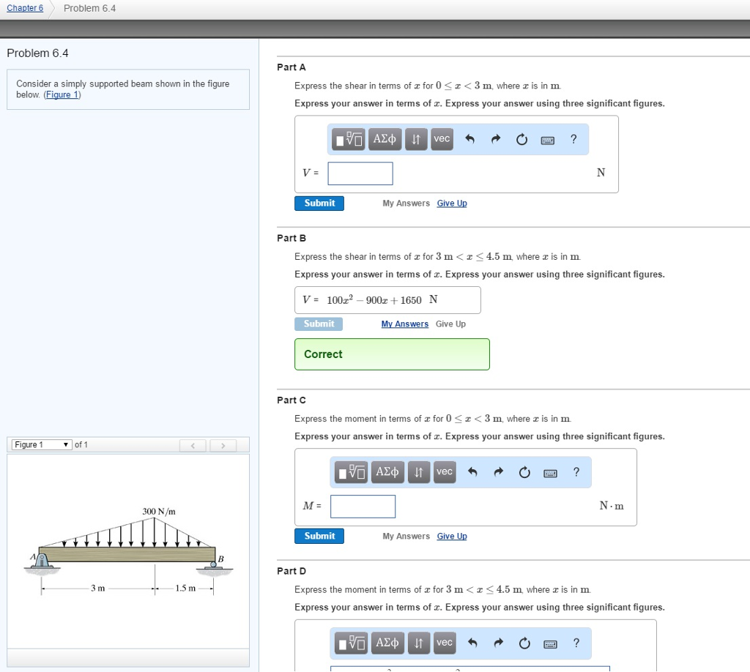Expand the Figure 1 dropdown selector
750x672 pixels.
42,444
